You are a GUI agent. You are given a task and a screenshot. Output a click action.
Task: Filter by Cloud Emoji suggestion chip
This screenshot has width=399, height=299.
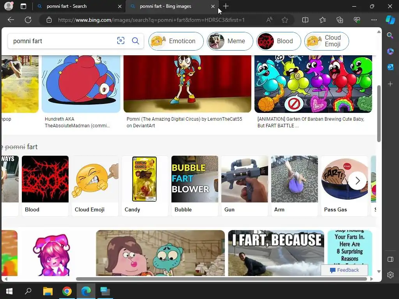click(x=327, y=41)
